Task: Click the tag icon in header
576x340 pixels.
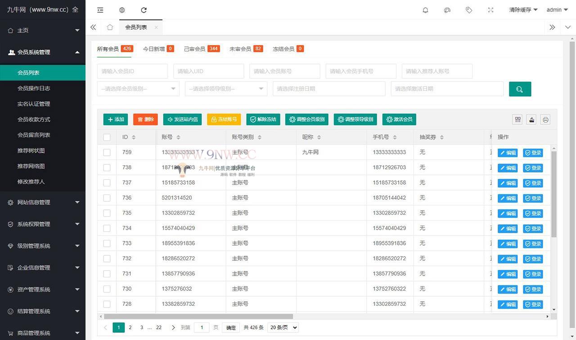Action: pyautogui.click(x=469, y=10)
